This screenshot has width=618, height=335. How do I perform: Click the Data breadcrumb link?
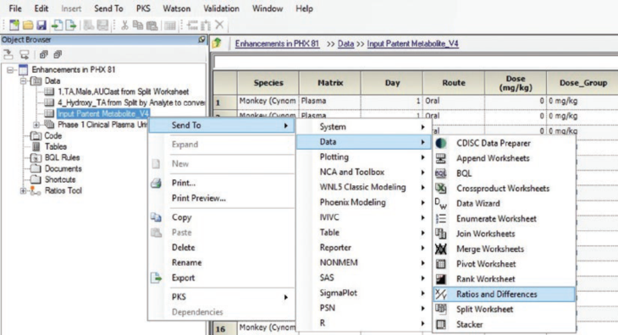[345, 44]
